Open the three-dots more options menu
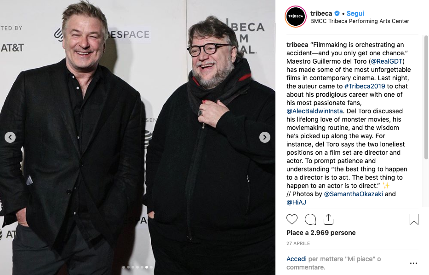Image resolution: width=429 pixels, height=275 pixels. tap(413, 263)
